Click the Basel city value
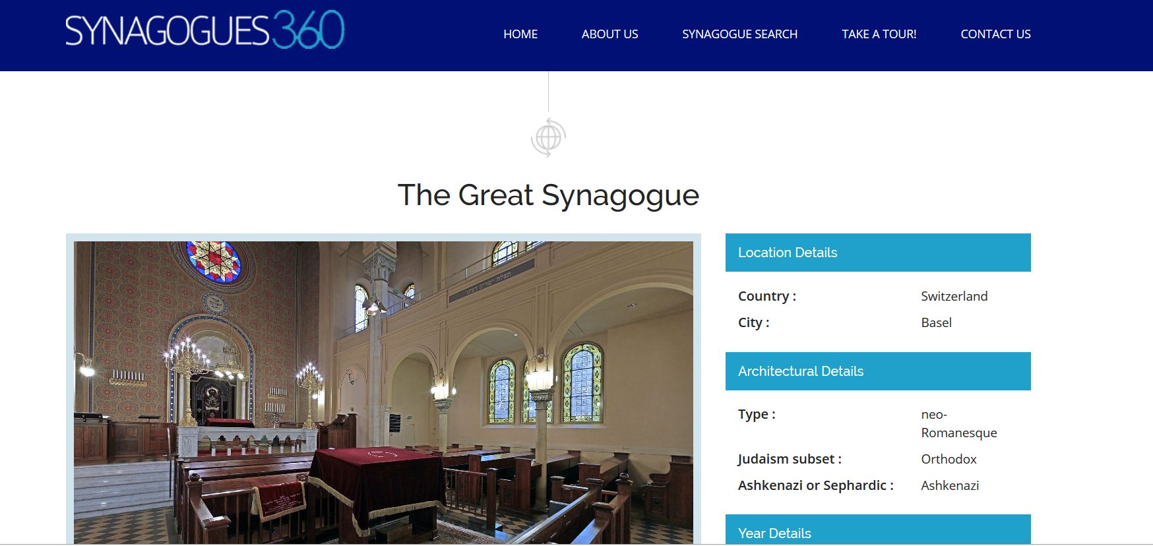Image resolution: width=1153 pixels, height=546 pixels. tap(936, 322)
